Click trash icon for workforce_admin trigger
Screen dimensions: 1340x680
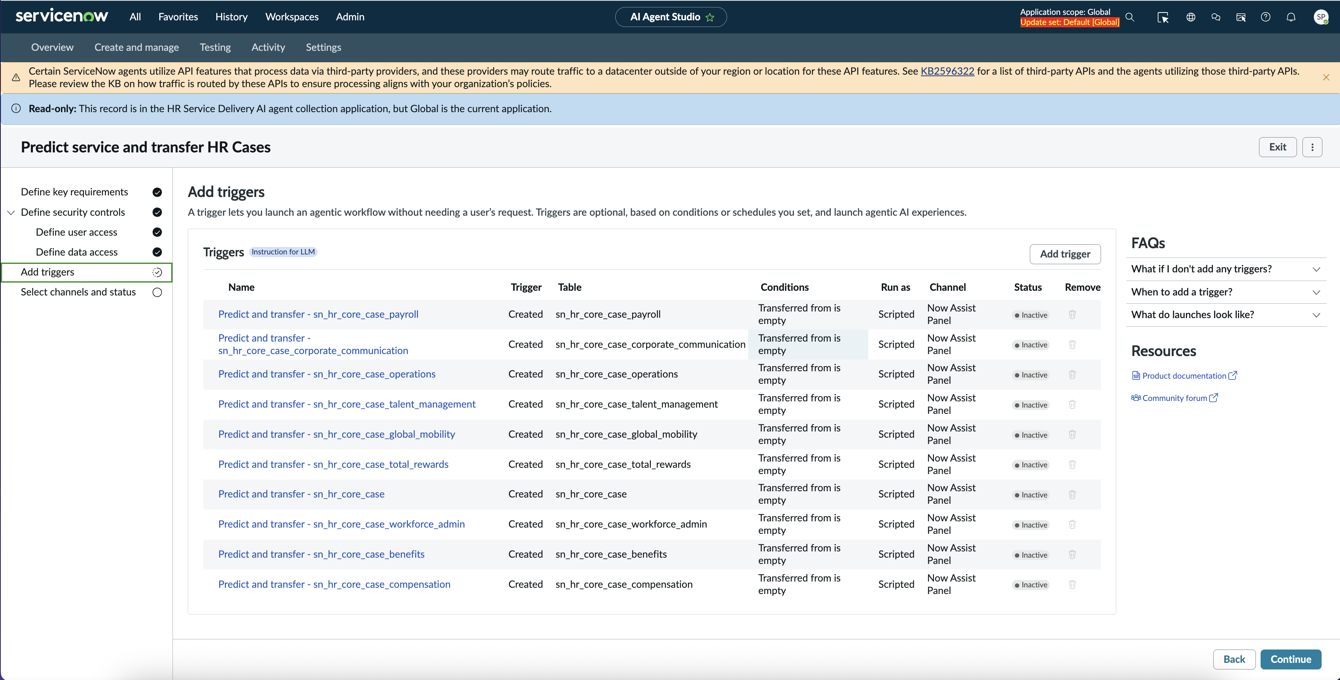[x=1072, y=524]
